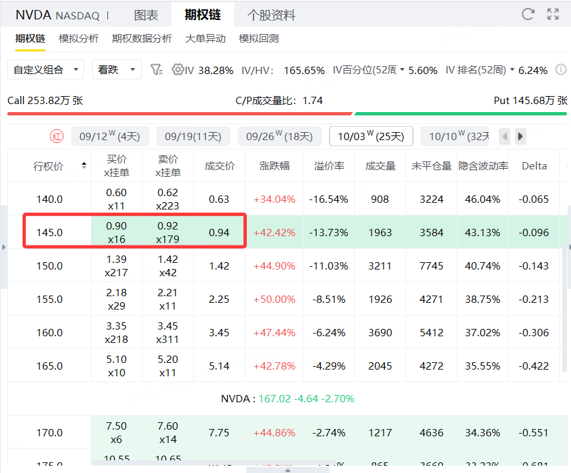Open the 模拟回测 sub-tab
Screen dimensions: 571x473
coord(259,39)
